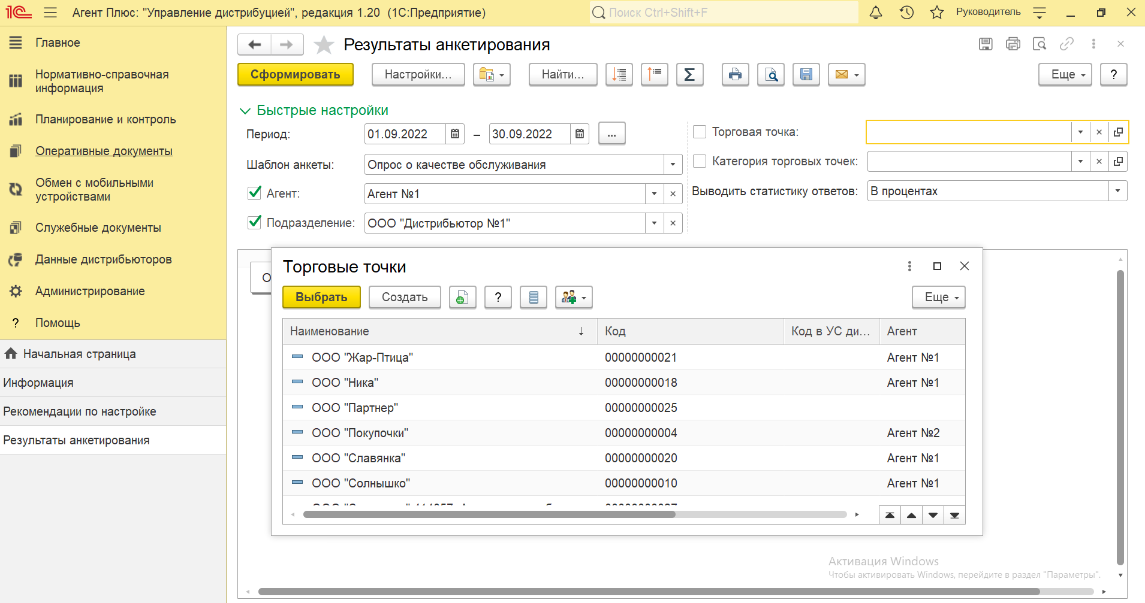This screenshot has width=1145, height=603.
Task: Open Еще menu in Торговые точки dialog
Action: click(x=939, y=297)
